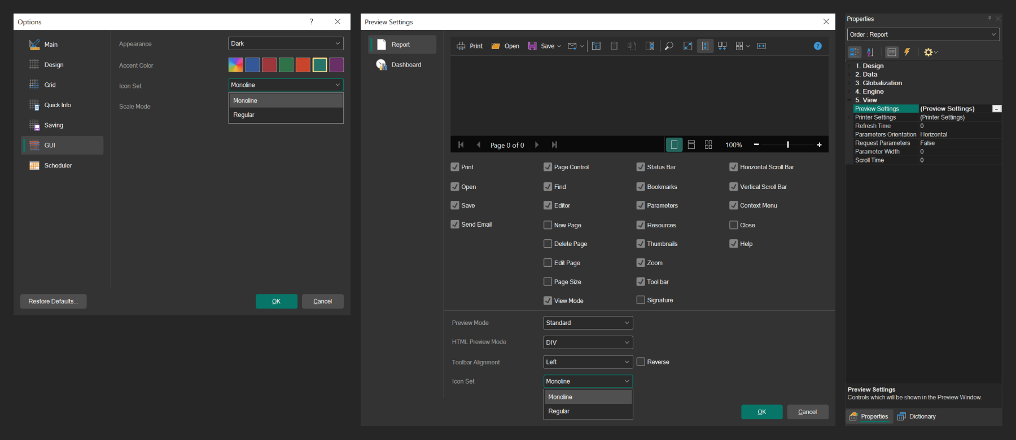The height and width of the screenshot is (440, 1016).
Task: Click the ellipsis button beside Preview Settings
Action: click(997, 109)
